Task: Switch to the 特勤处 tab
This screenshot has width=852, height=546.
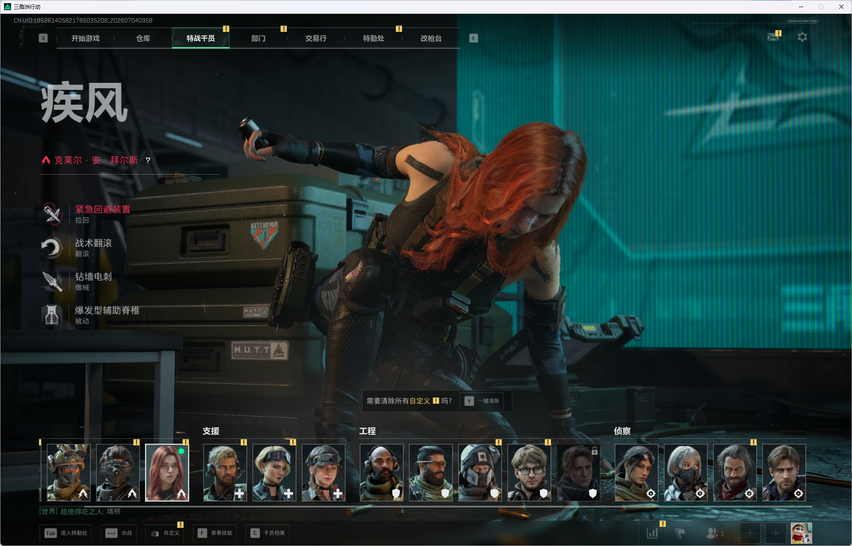Action: [374, 39]
